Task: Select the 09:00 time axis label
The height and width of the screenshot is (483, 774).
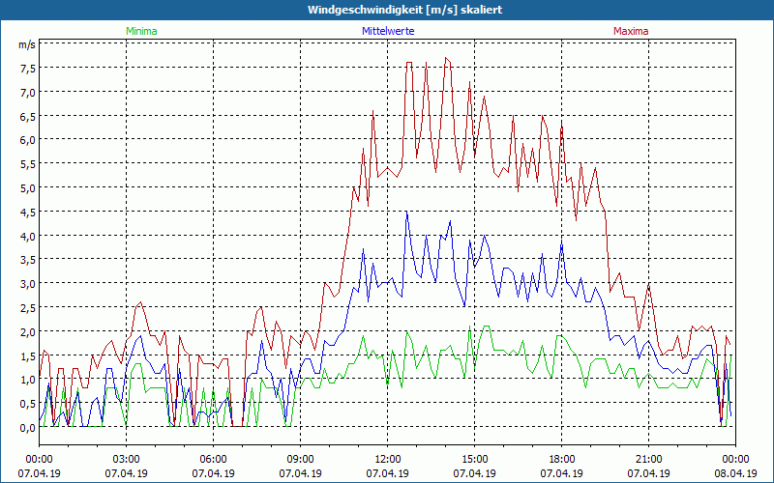Action: point(300,459)
